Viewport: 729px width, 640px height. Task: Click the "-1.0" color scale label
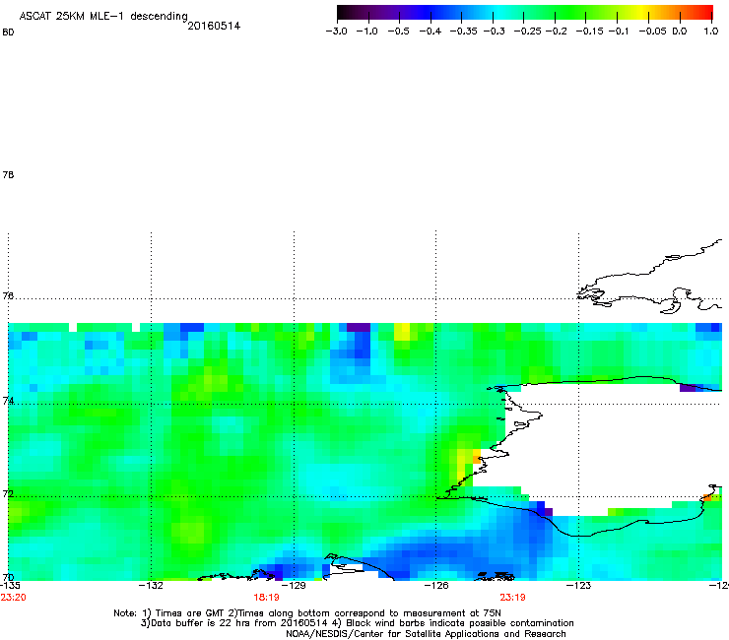(x=366, y=32)
